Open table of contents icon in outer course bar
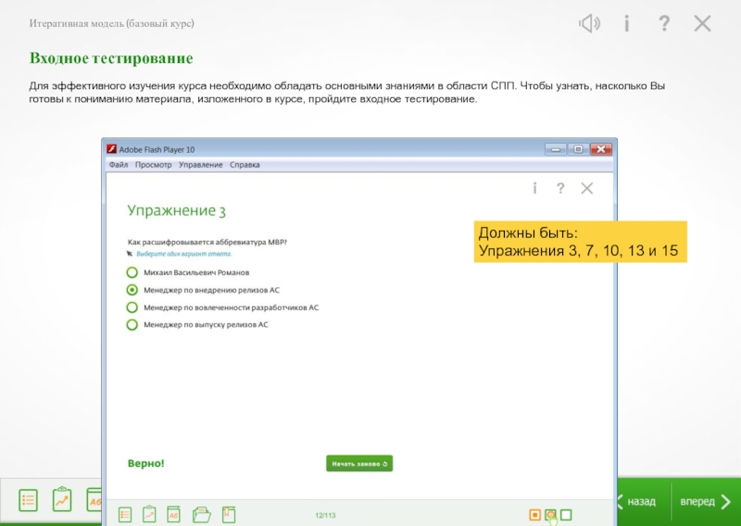The height and width of the screenshot is (526, 741). point(29,500)
